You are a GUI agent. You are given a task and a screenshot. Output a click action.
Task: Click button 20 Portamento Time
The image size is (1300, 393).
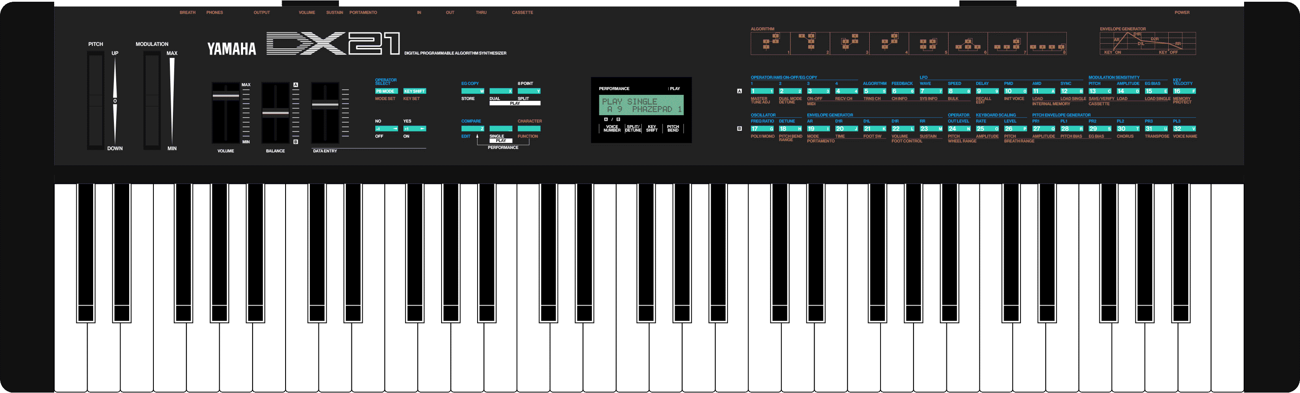click(846, 129)
